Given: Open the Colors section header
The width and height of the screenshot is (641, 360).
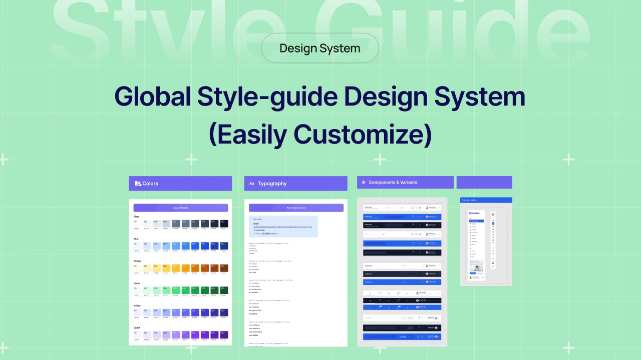Looking at the screenshot, I should pyautogui.click(x=180, y=183).
